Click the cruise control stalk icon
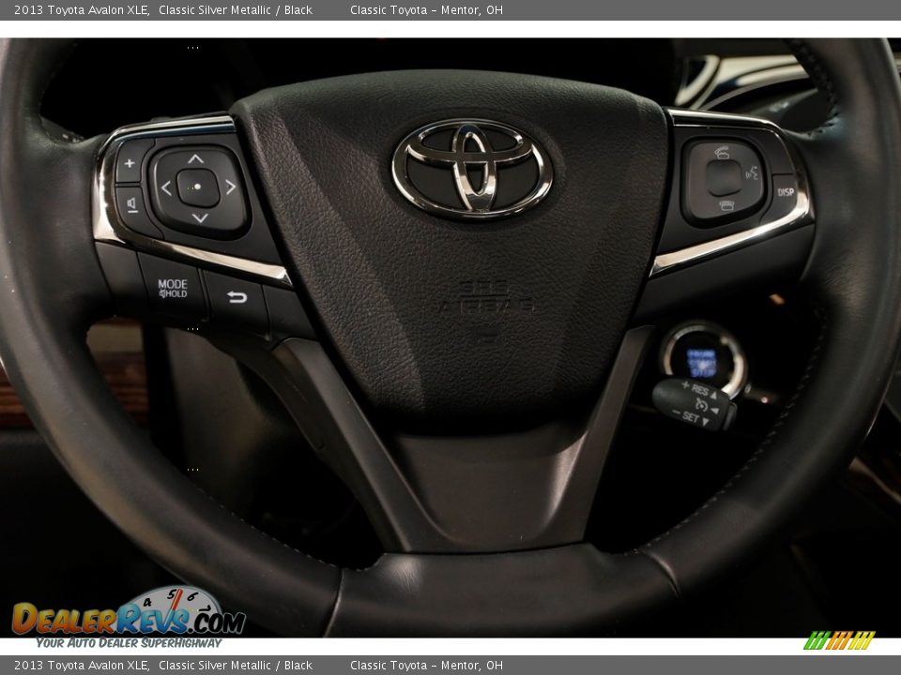This screenshot has height=675, width=901. 701,405
